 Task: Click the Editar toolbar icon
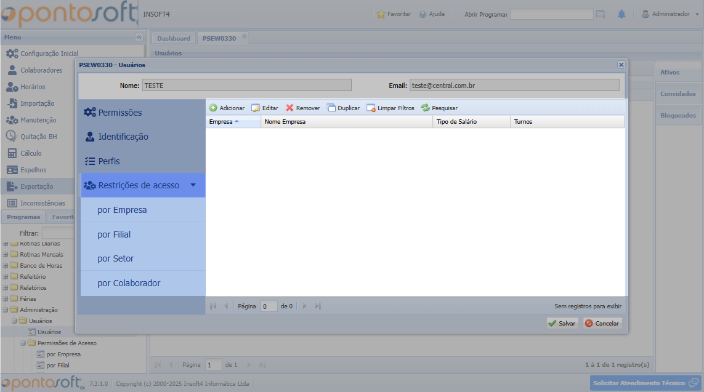(x=256, y=108)
